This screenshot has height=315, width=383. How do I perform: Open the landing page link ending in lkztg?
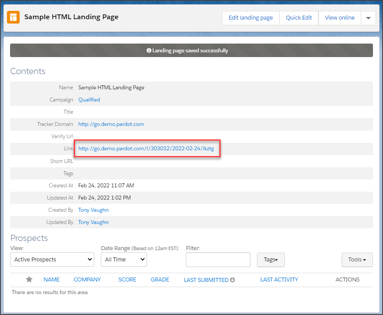click(x=146, y=148)
